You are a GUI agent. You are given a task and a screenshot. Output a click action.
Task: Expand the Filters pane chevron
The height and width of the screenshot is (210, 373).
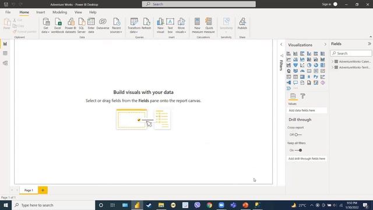click(x=281, y=44)
